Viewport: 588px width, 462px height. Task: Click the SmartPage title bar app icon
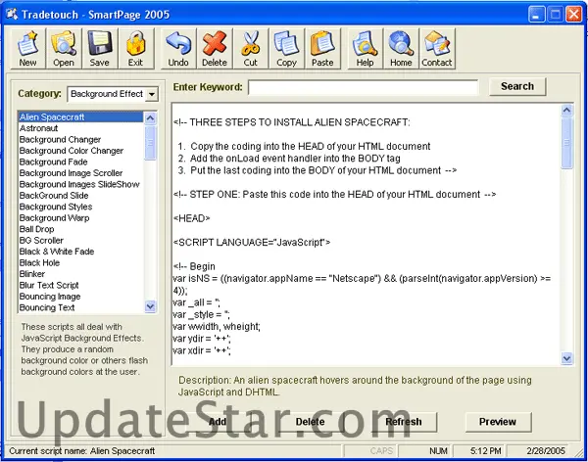pos(12,15)
